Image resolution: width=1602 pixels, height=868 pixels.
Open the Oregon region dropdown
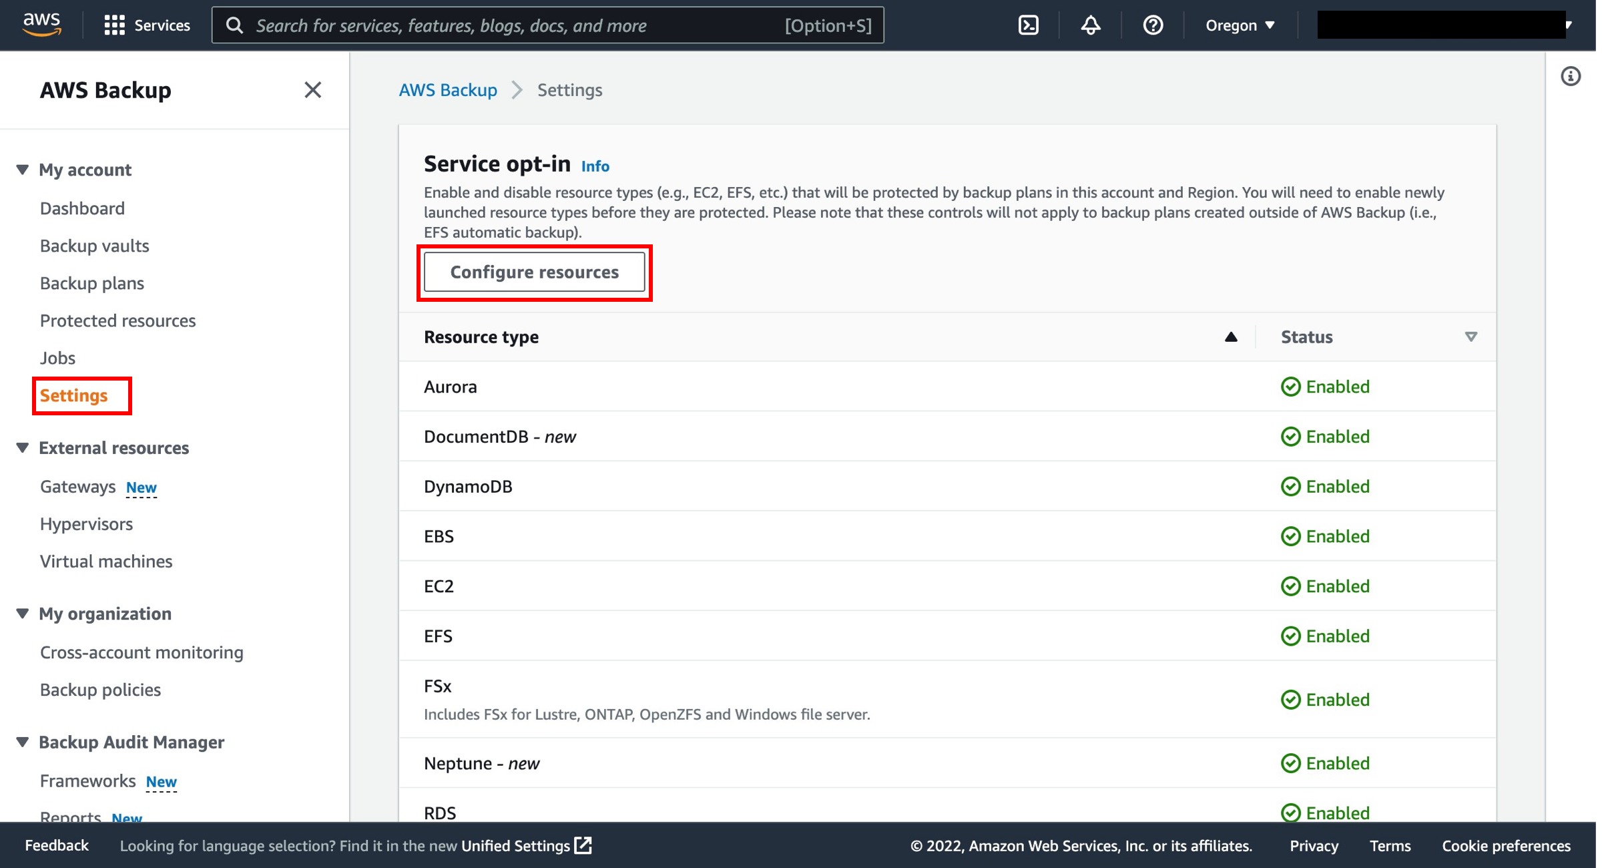(1240, 25)
